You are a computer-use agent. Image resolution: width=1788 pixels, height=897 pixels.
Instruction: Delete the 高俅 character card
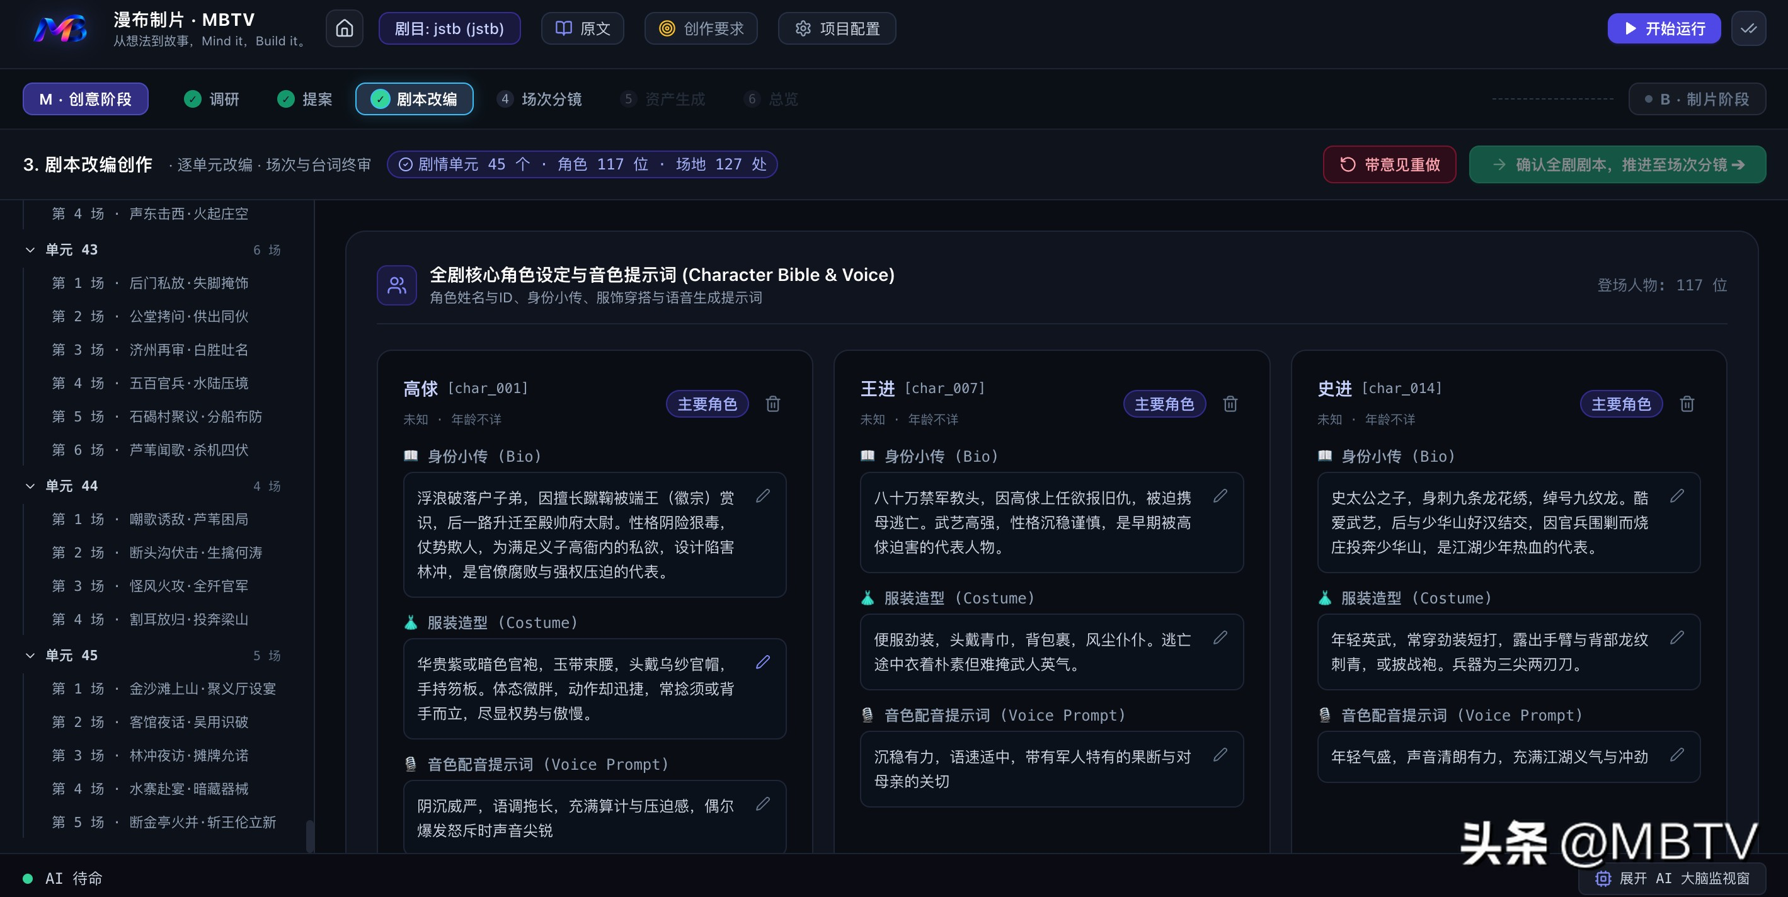coord(772,404)
